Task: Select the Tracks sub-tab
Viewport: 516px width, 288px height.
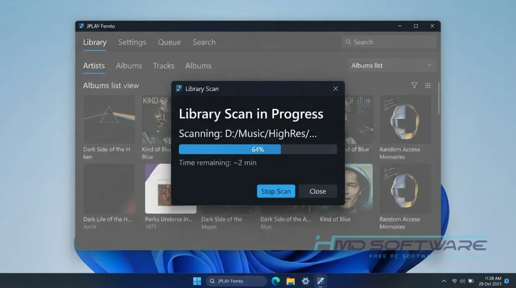Action: point(164,66)
